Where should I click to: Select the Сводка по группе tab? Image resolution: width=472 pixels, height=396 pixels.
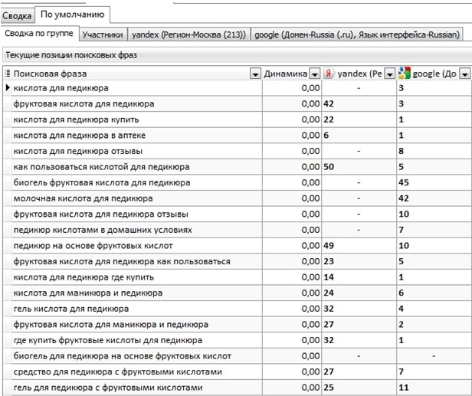point(38,34)
